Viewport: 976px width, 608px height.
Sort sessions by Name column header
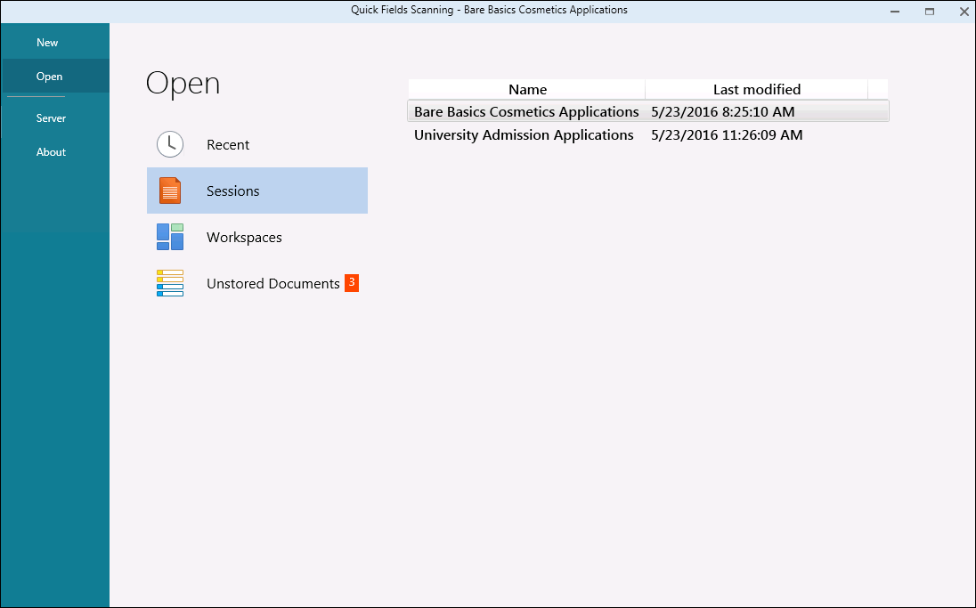coord(527,90)
